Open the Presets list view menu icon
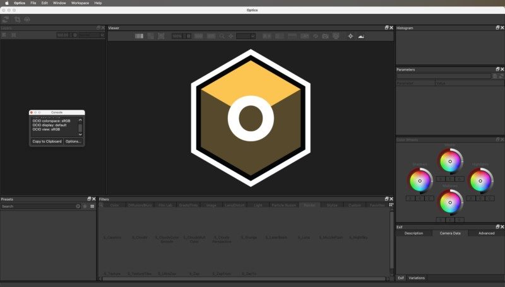This screenshot has height=287, width=505. point(92,206)
